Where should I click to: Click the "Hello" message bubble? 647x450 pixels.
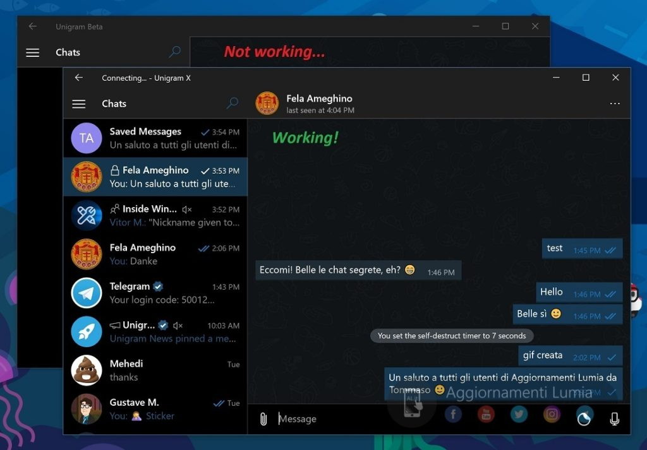579,293
